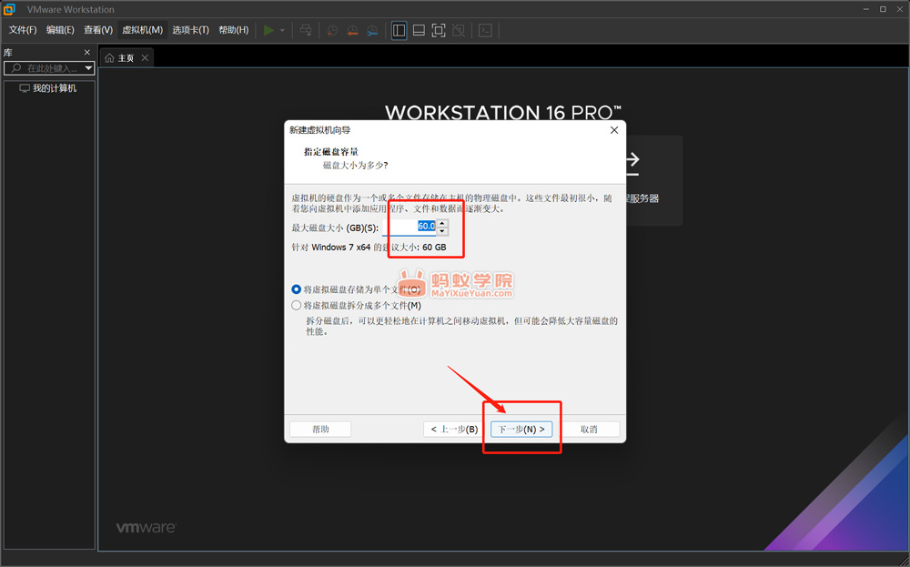The width and height of the screenshot is (910, 567).
Task: Minimize the VMware Workstation window
Action: (x=865, y=9)
